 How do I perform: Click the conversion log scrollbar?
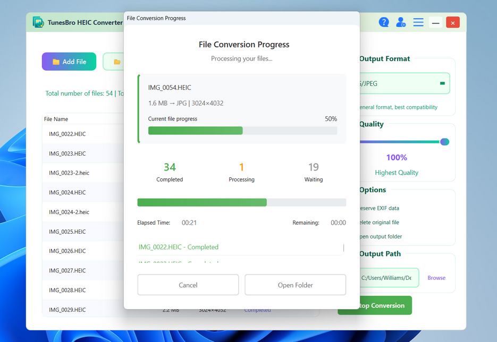point(343,248)
